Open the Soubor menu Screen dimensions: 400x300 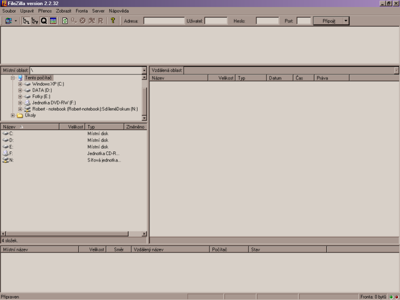click(x=9, y=11)
